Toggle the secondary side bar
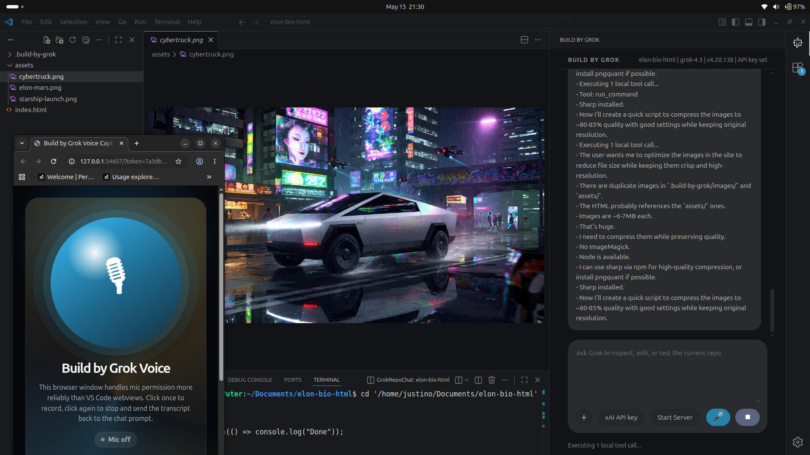This screenshot has height=455, width=810. 761,22
